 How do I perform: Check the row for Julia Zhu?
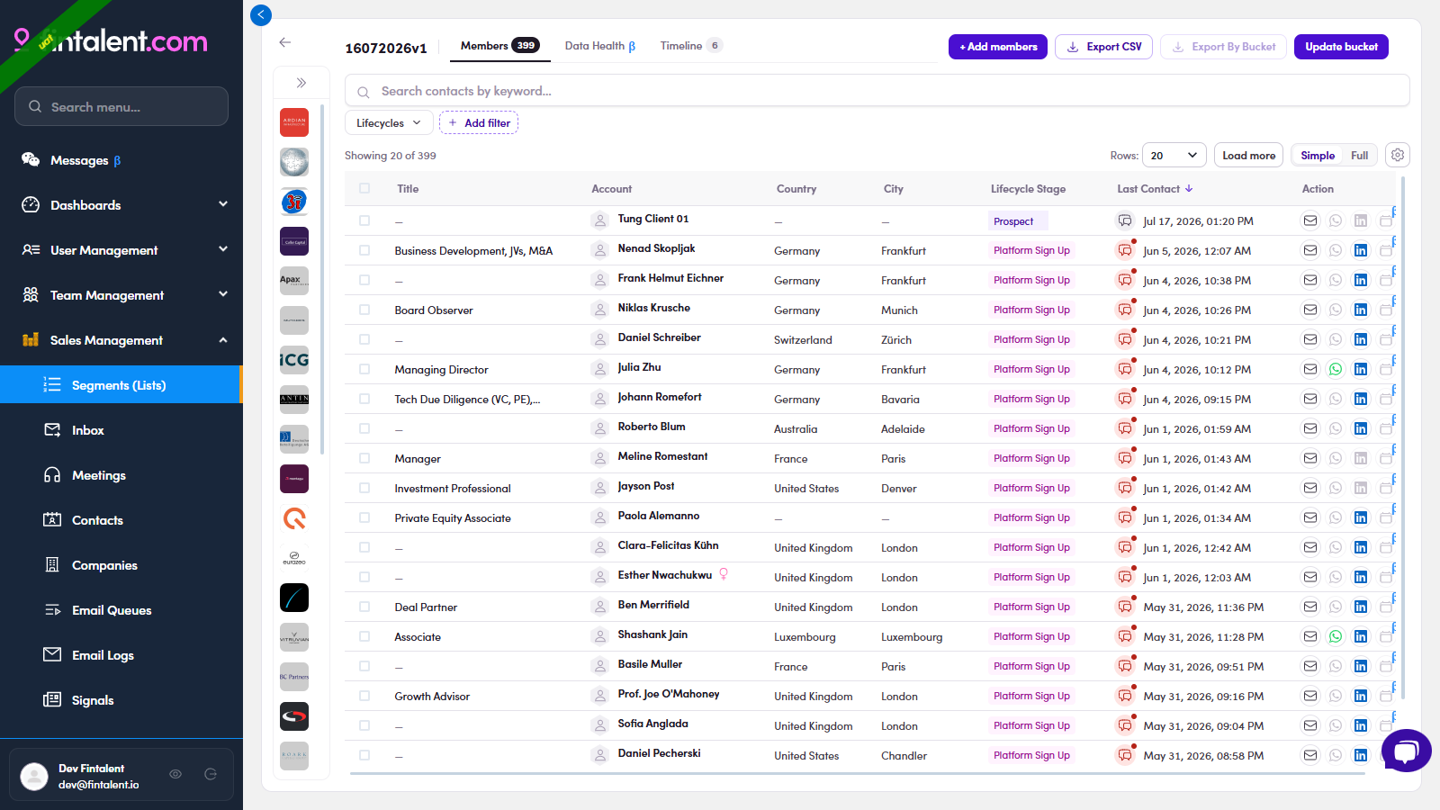[x=364, y=369]
